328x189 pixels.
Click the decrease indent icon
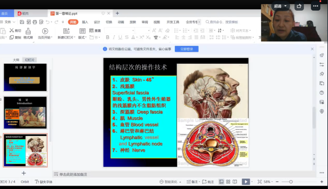pos(196,31)
